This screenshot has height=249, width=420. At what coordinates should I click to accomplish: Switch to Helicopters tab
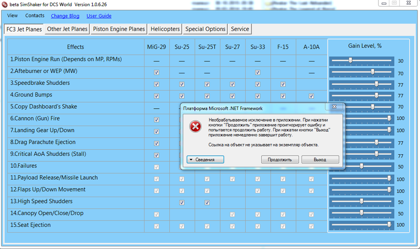click(x=165, y=29)
